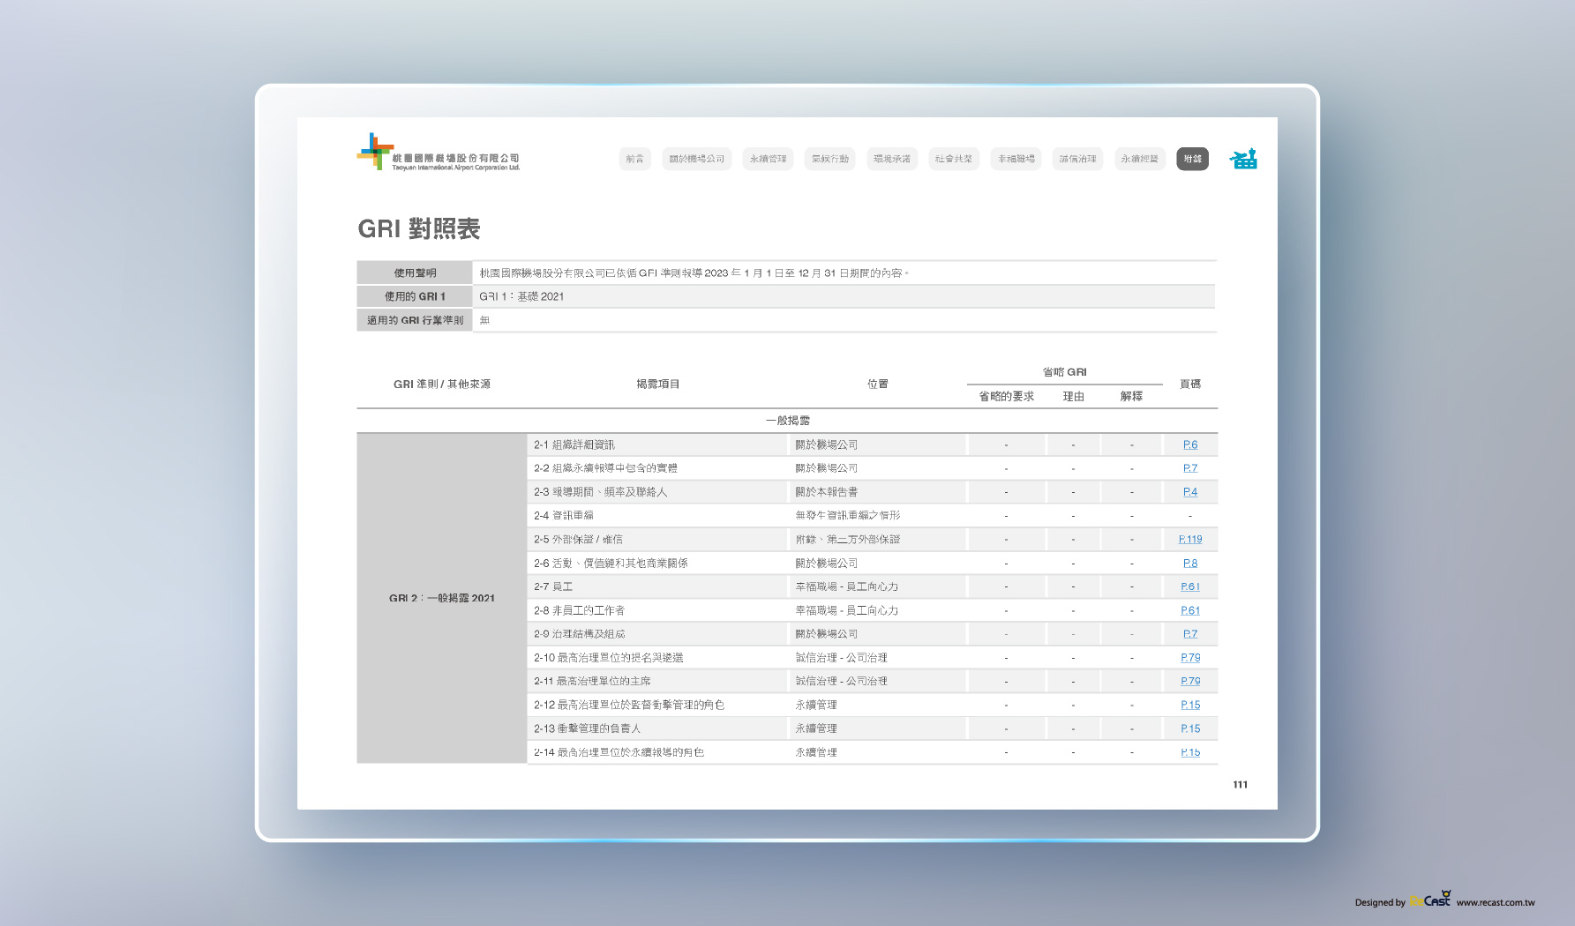This screenshot has width=1575, height=926.
Task: Click 2-11 最高治理單位的主席
Action: pos(592,681)
